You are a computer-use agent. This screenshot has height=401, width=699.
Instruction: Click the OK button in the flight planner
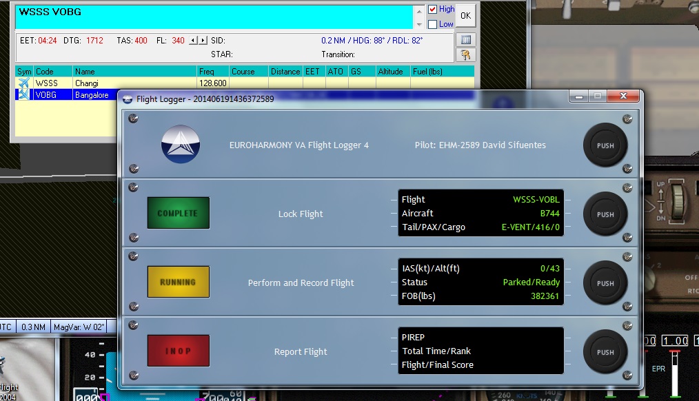tap(466, 16)
